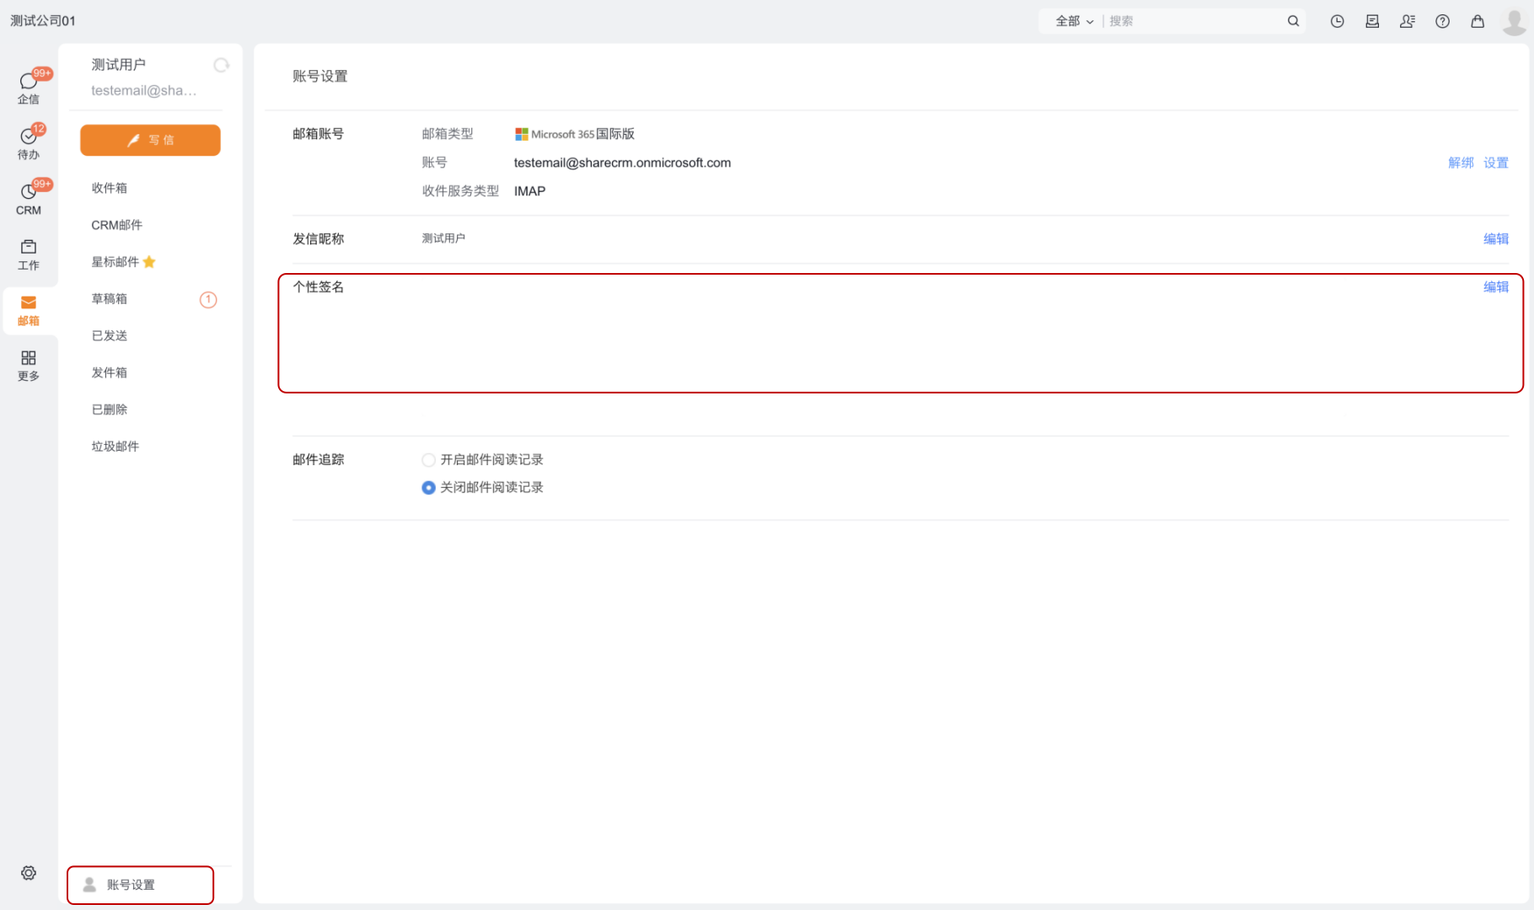Open the CRM sidebar icon
Screen dimensions: 1534x910
[x=29, y=198]
